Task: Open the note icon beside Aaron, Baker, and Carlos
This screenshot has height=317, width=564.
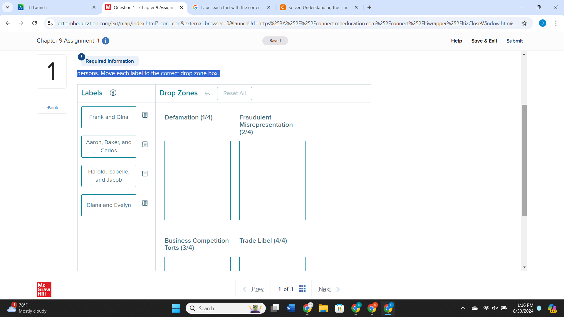Action: [x=145, y=144]
